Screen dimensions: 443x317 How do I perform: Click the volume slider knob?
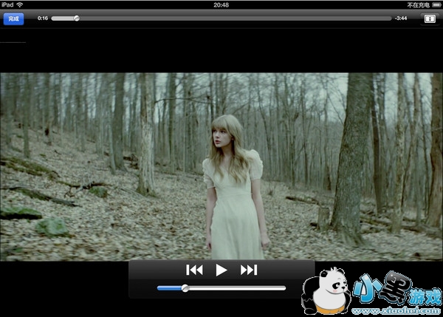(x=185, y=288)
